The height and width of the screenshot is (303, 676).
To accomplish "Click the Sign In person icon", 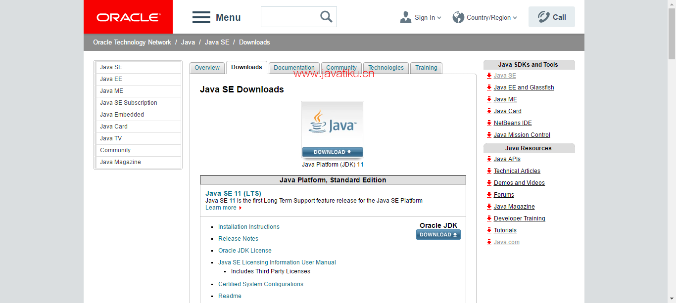I will [406, 17].
